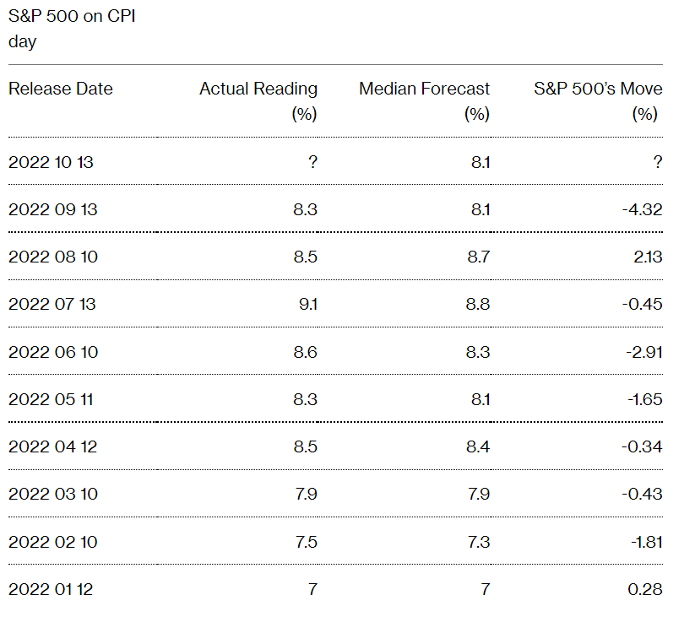Select the 2022 05 11 release date
695x633 pixels.
52,399
